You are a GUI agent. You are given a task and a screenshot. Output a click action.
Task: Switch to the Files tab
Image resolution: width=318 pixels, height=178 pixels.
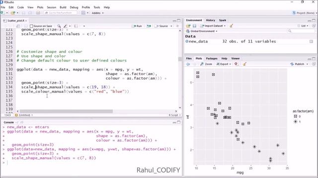click(189, 58)
